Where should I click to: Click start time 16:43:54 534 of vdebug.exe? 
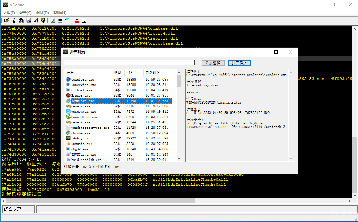tap(157, 138)
